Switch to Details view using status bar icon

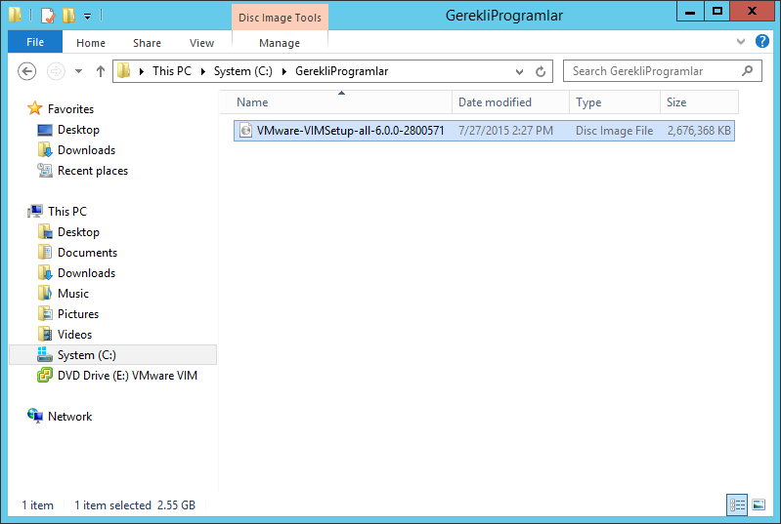737,505
